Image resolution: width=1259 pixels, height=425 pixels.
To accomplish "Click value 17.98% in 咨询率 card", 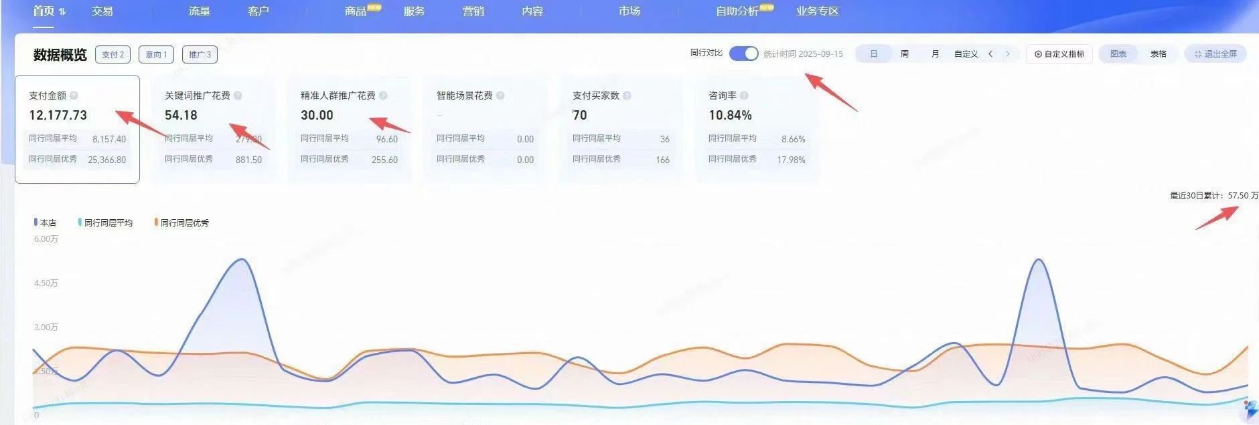I will pyautogui.click(x=791, y=160).
